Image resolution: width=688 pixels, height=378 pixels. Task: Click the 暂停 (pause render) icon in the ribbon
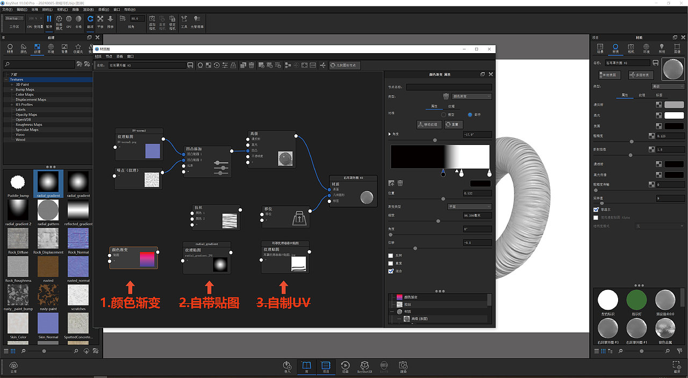[x=49, y=19]
